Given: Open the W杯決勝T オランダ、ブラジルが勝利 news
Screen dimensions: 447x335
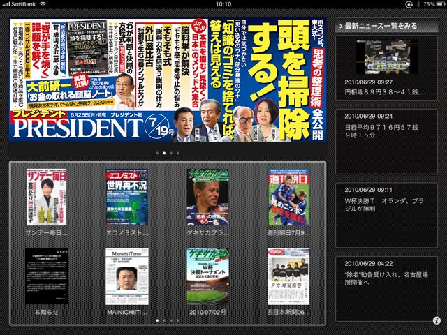Looking at the screenshot, I should coord(386,215).
